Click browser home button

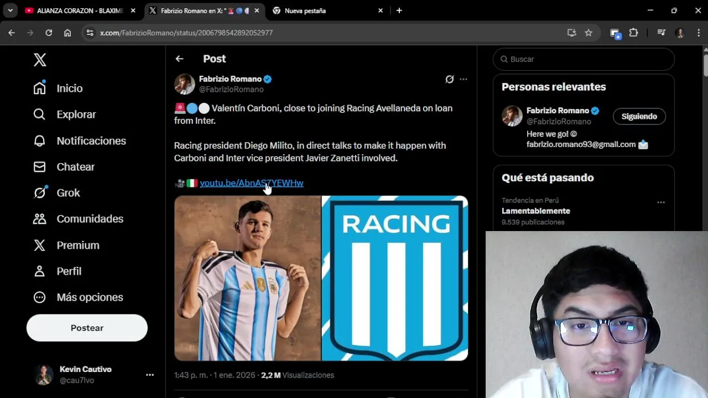[67, 33]
